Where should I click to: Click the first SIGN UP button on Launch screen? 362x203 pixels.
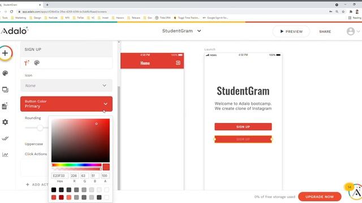point(243,126)
